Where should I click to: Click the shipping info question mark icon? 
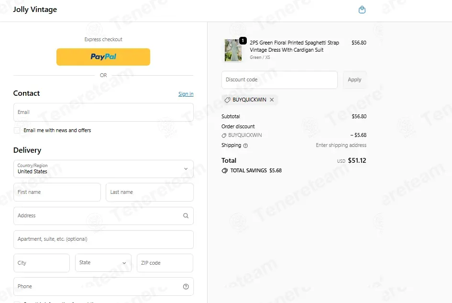tap(245, 146)
